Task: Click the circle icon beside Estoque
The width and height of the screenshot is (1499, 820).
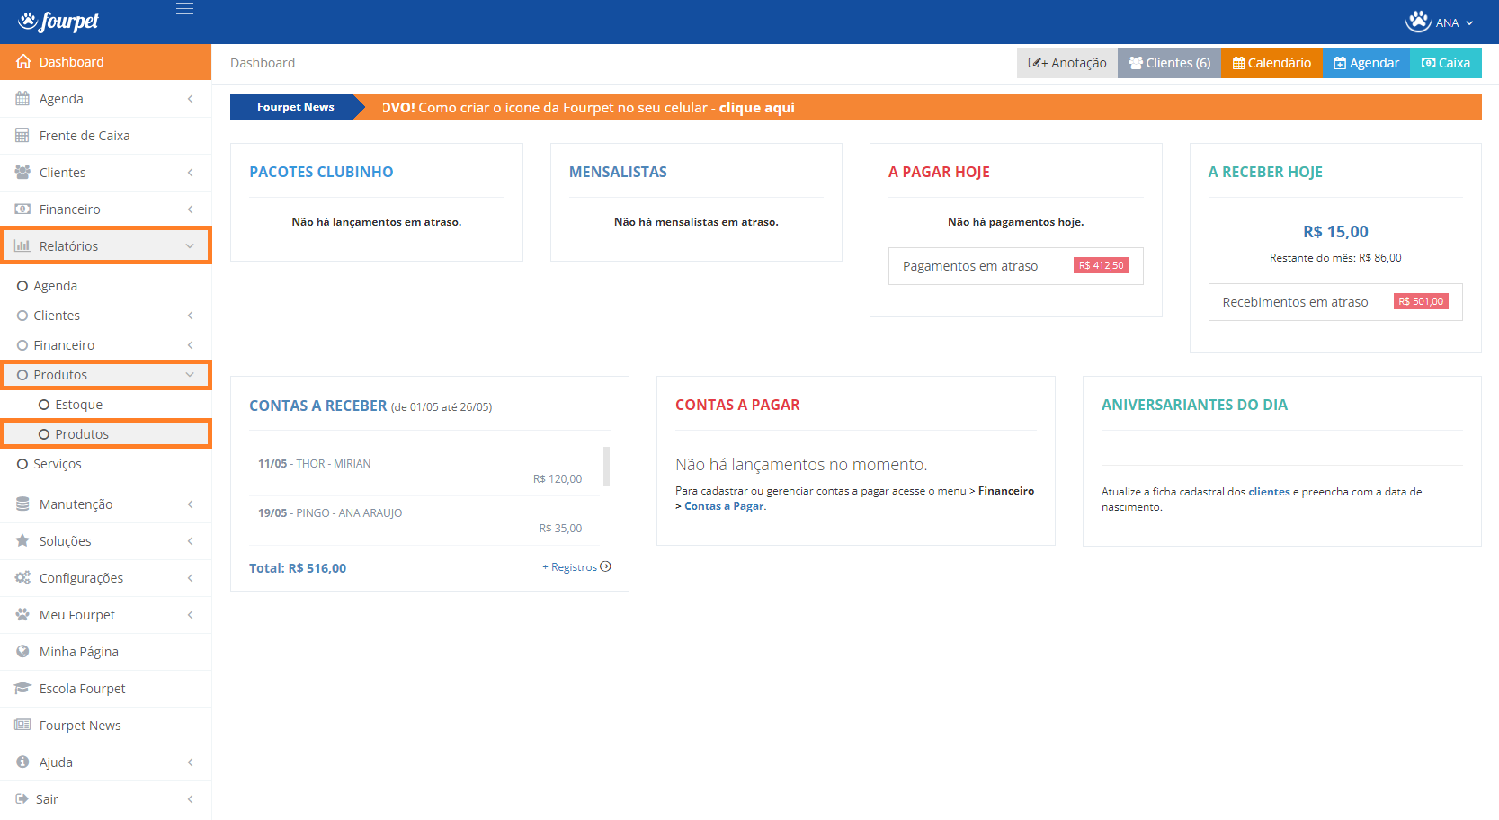Action: point(44,405)
